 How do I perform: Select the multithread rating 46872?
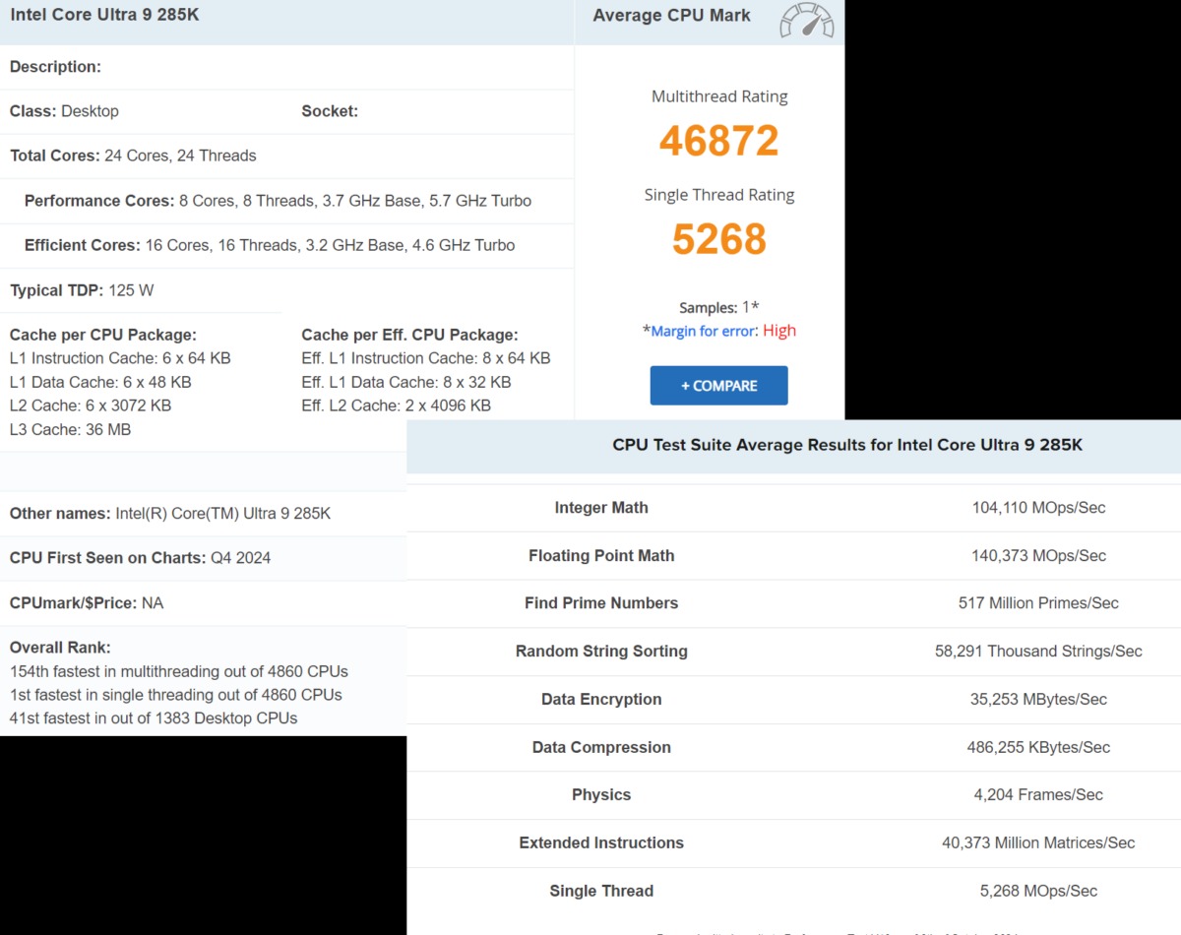point(719,141)
